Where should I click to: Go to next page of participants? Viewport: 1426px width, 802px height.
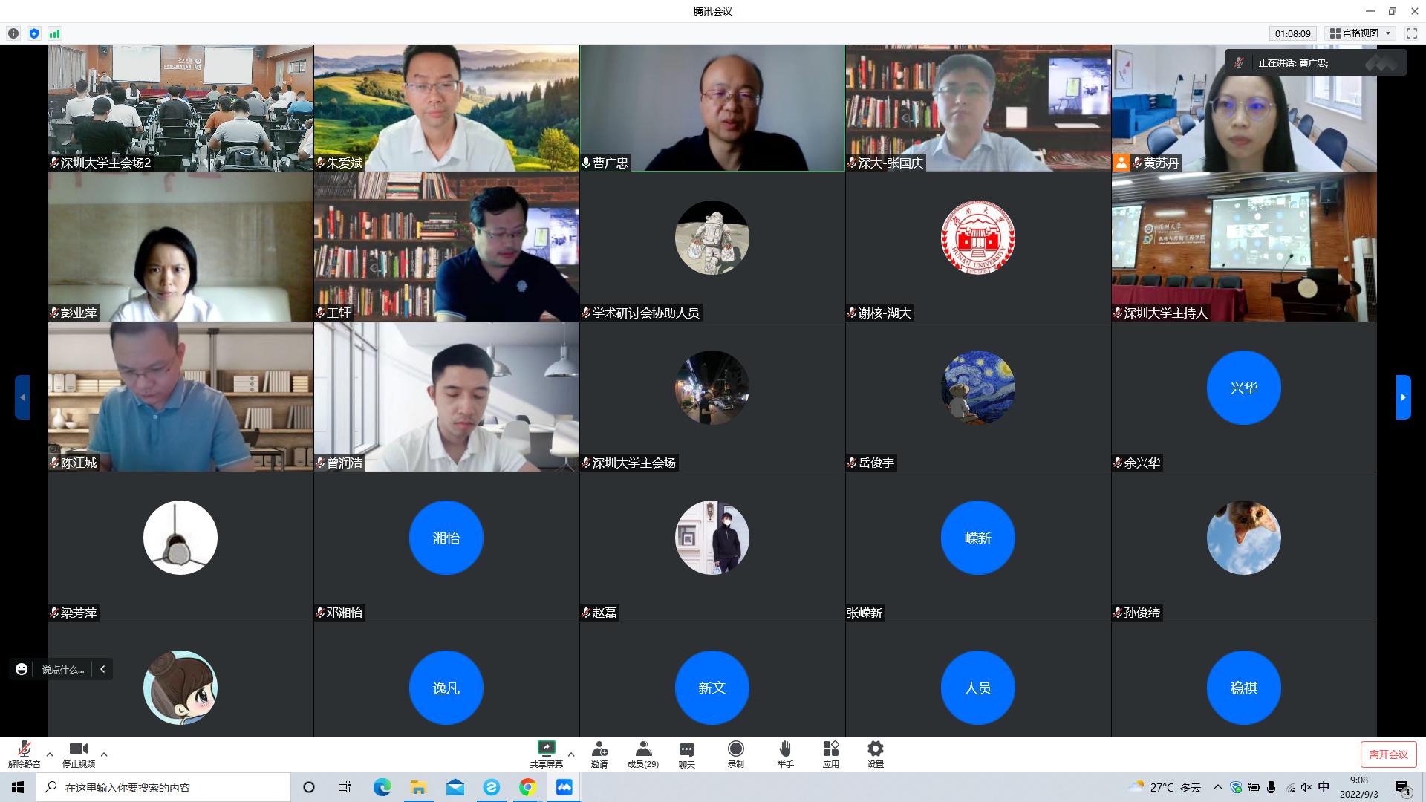pyautogui.click(x=1403, y=397)
